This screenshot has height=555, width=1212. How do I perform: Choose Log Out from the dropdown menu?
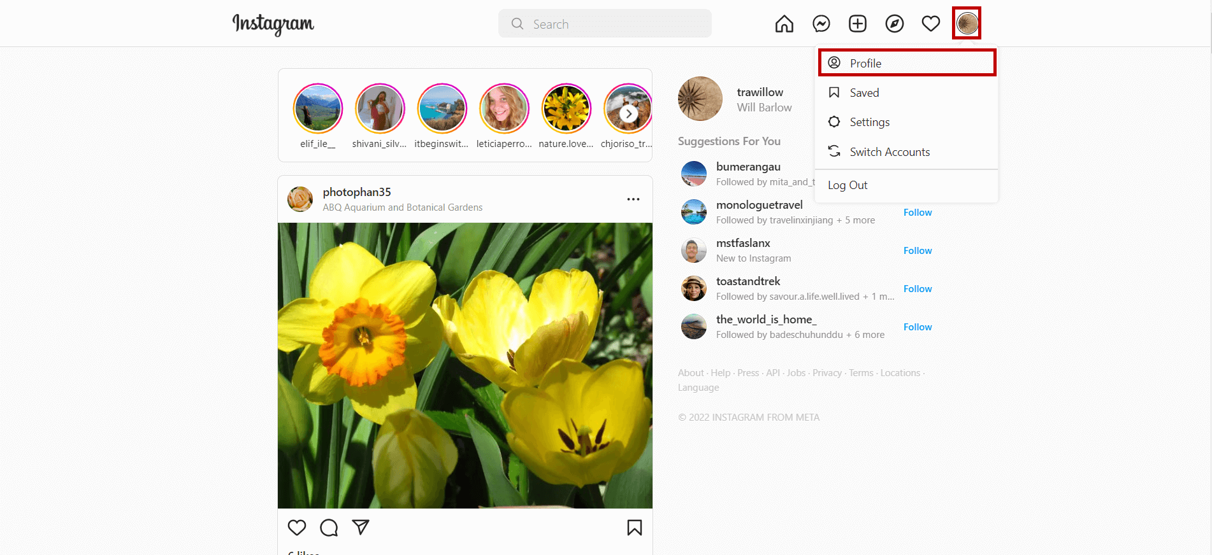pyautogui.click(x=907, y=185)
